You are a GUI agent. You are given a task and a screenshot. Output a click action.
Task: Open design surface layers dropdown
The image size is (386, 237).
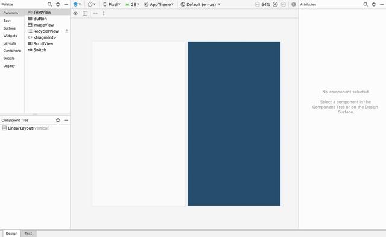pos(77,4)
